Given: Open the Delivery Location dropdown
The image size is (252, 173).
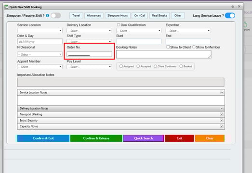Looking at the screenshot, I should coord(89,30).
